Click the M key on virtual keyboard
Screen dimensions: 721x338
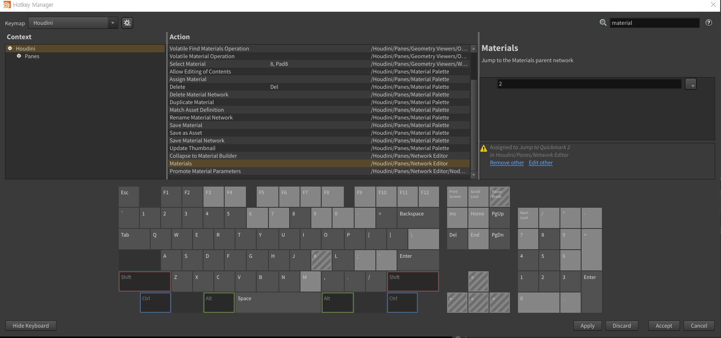[310, 281]
